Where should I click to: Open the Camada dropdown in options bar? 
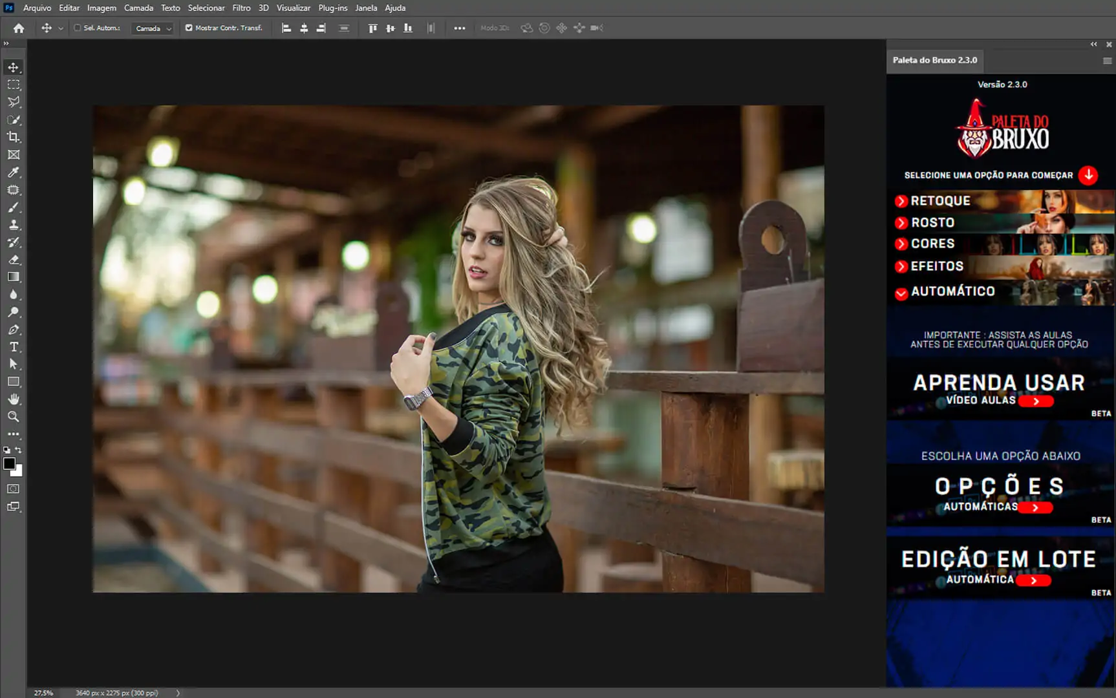click(x=153, y=28)
